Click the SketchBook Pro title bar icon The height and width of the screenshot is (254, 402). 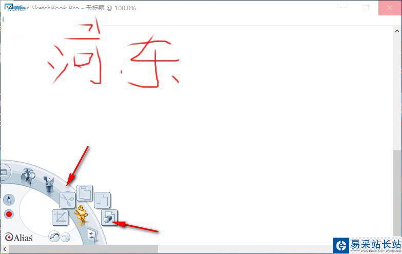coord(9,7)
